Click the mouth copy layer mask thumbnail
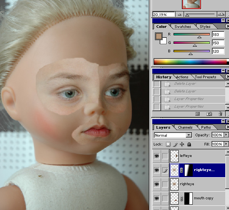Viewport: 229px width, 210px height. [x=189, y=199]
